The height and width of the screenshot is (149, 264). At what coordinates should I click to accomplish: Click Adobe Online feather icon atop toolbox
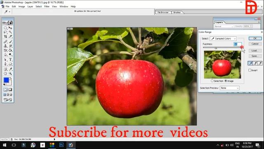[x=8, y=22]
